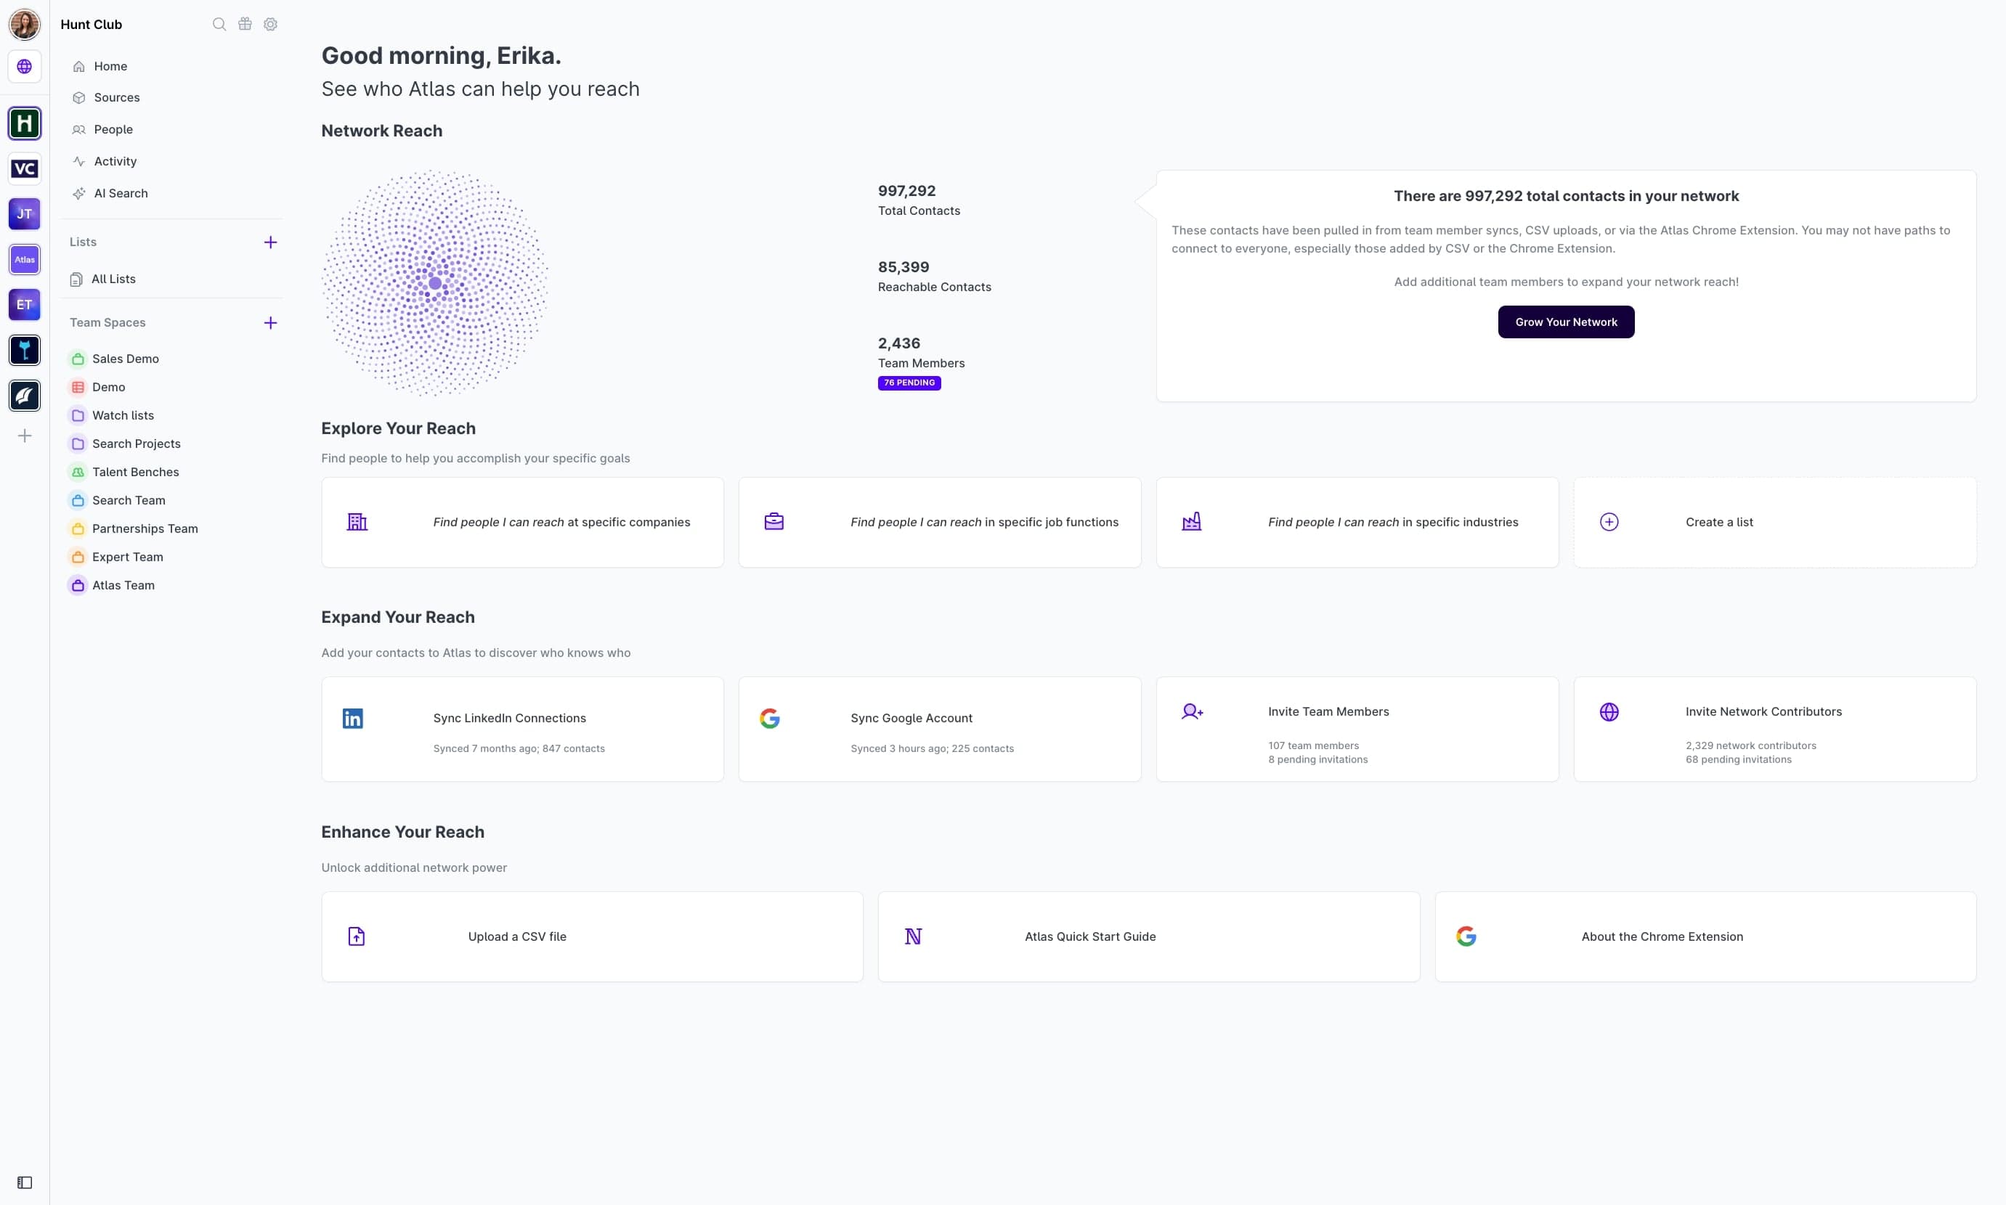Open settings gear next to Hunt Club
The image size is (2006, 1205).
tap(271, 25)
